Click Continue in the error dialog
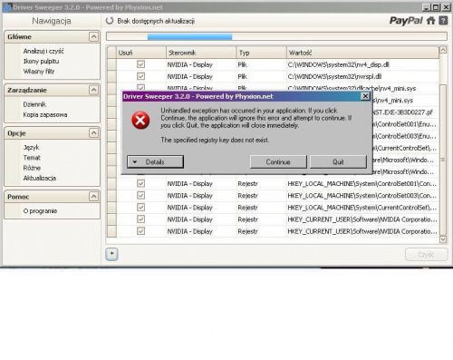453x360 pixels. pyautogui.click(x=278, y=162)
